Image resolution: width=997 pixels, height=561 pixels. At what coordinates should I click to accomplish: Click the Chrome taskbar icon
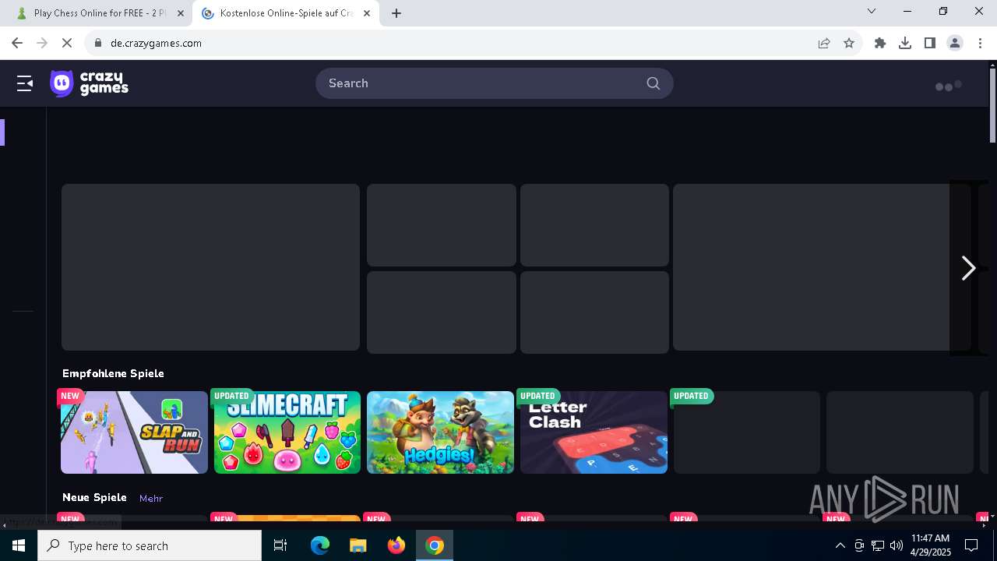(435, 545)
